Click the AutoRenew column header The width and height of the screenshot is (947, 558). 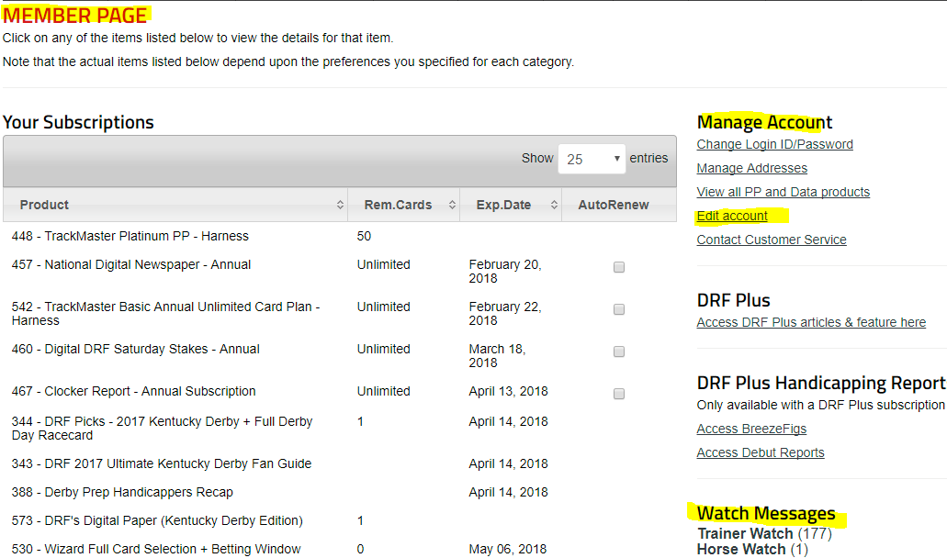coord(614,205)
